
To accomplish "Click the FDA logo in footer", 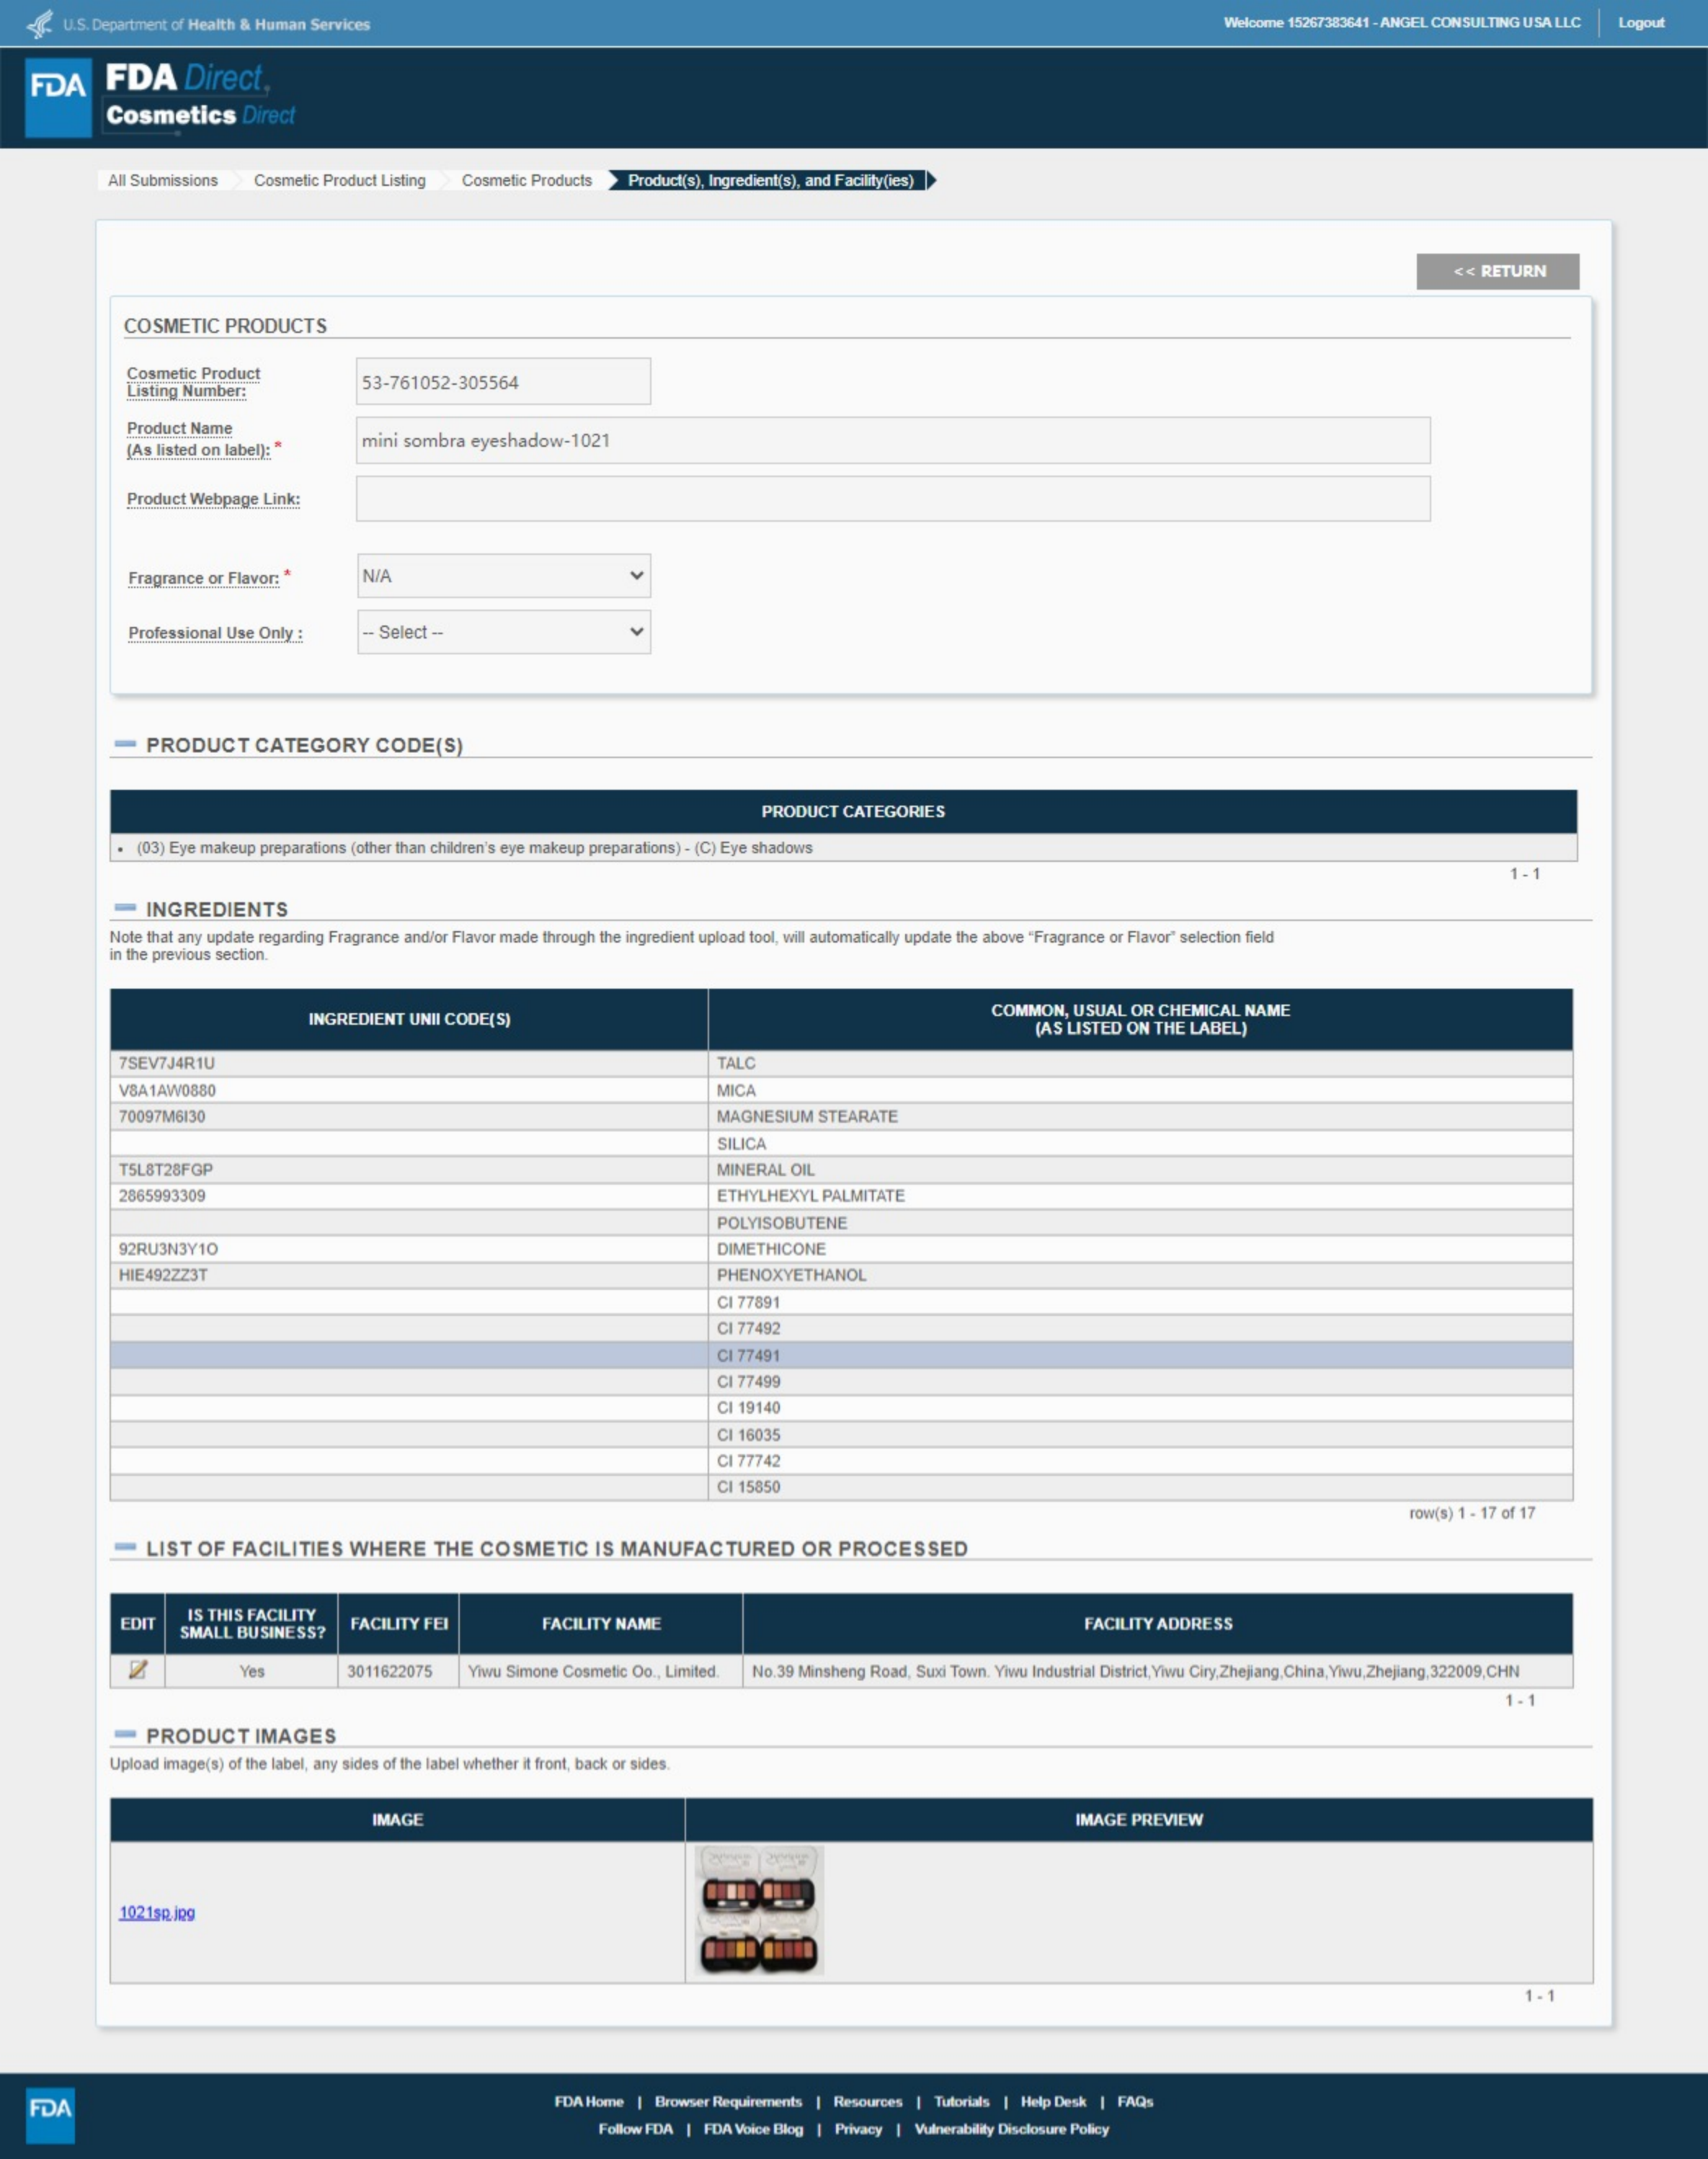I will (x=50, y=2114).
